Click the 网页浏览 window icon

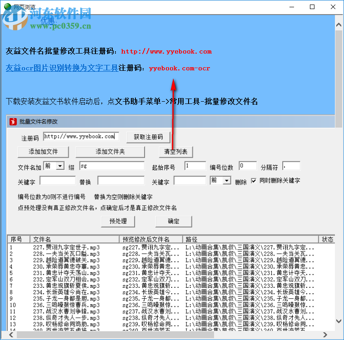[x=8, y=7]
